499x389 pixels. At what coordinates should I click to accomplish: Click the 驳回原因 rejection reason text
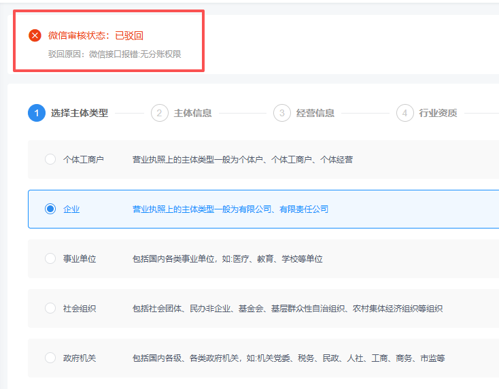(115, 54)
